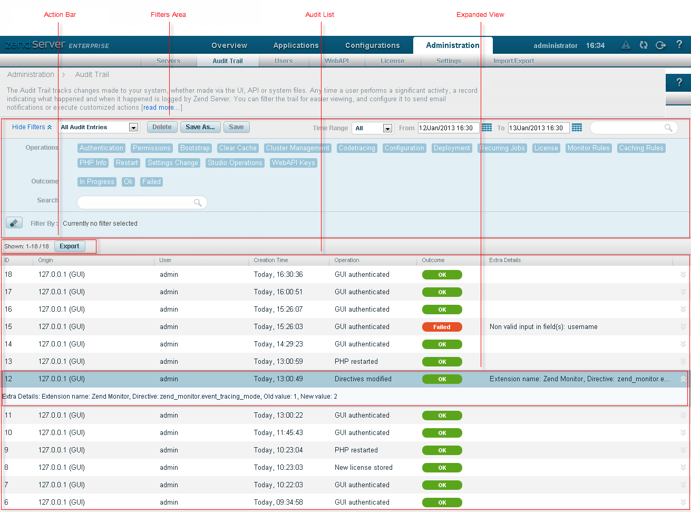
Task: Click the restart/refresh arrows icon in header
Action: 644,45
